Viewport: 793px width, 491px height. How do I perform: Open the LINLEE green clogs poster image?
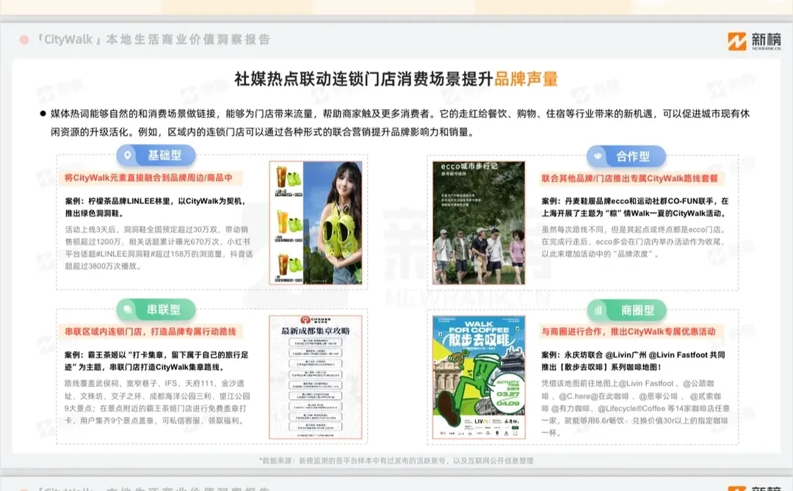click(316, 222)
